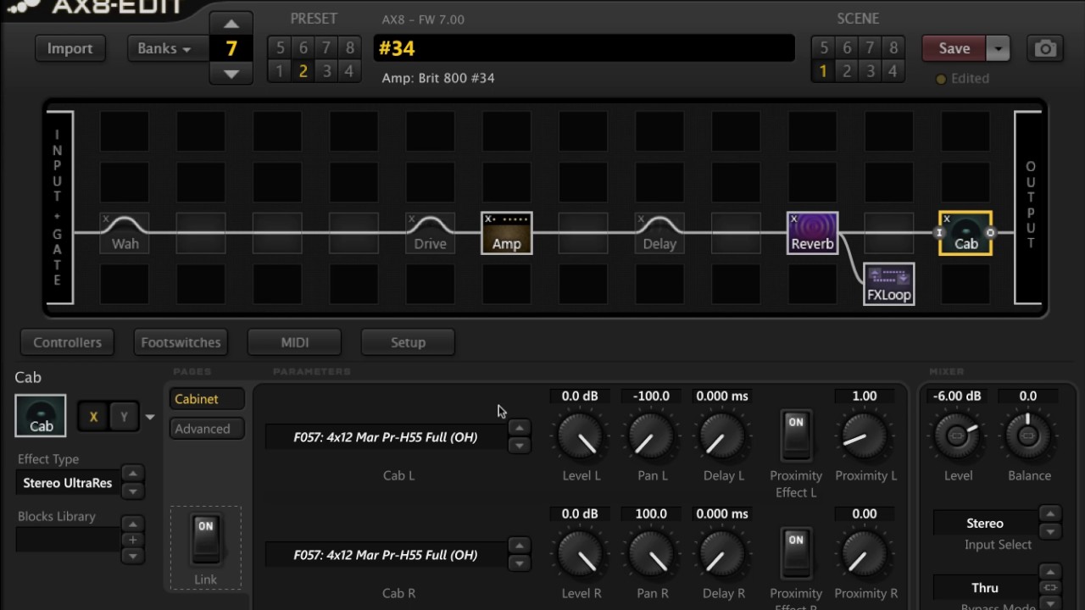Select the Wah block in the grid

[x=125, y=233]
